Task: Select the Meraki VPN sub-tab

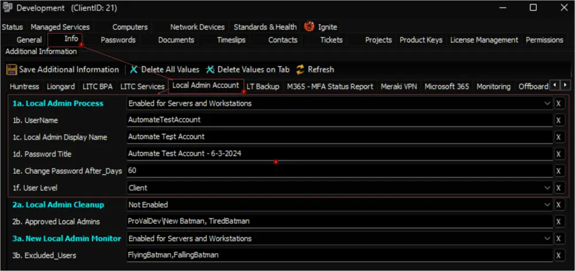Action: [x=399, y=86]
